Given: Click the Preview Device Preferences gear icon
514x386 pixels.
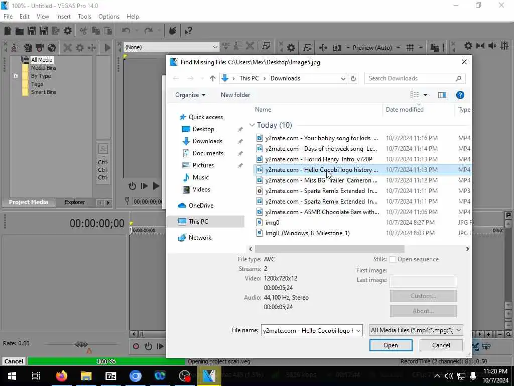Looking at the screenshot, I should coord(291,48).
